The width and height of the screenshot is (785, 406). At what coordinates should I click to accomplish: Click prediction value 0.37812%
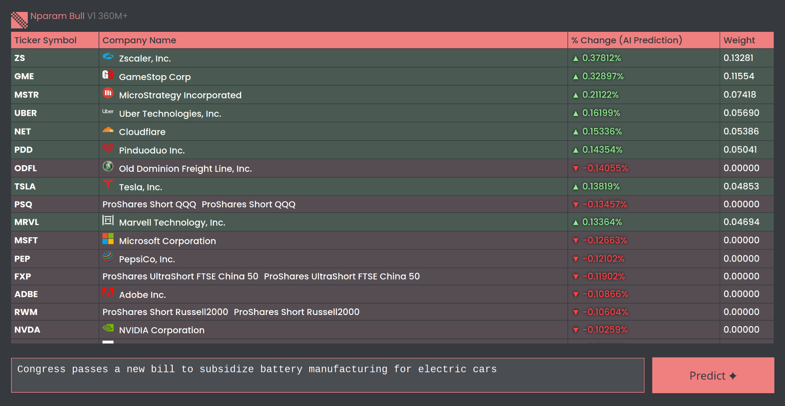[602, 58]
